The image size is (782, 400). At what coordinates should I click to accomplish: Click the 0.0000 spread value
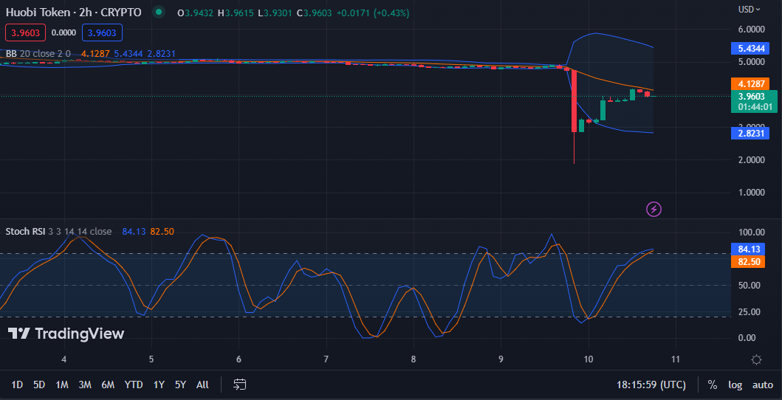pos(64,33)
